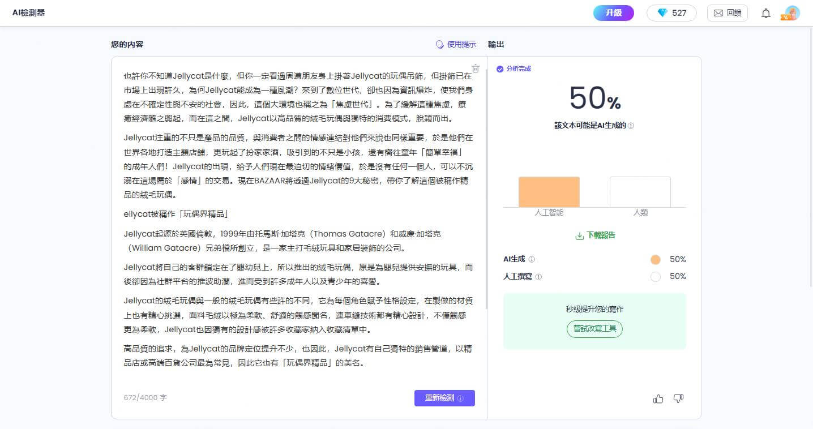813x429 pixels.
Task: Click inside the content text area
Action: [x=298, y=221]
